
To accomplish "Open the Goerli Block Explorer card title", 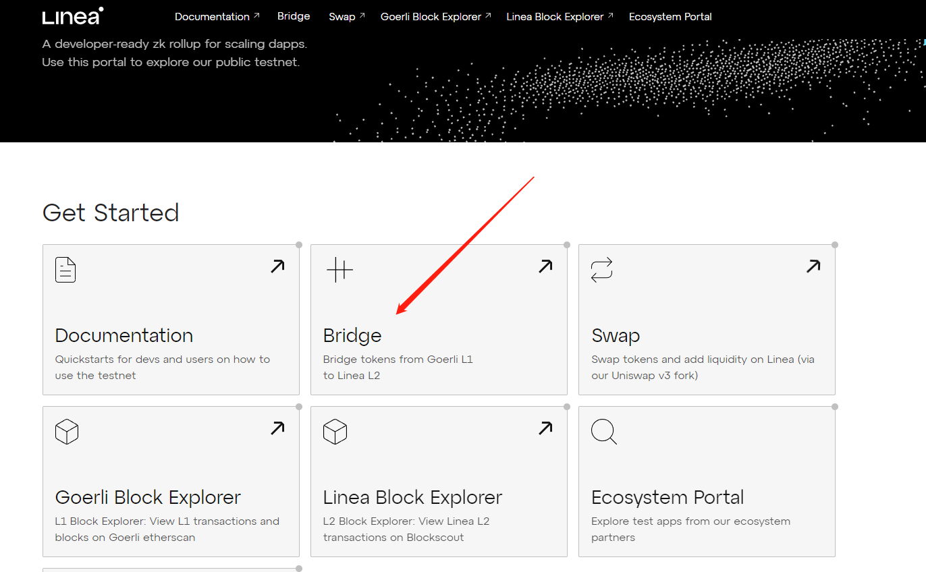I will [148, 498].
